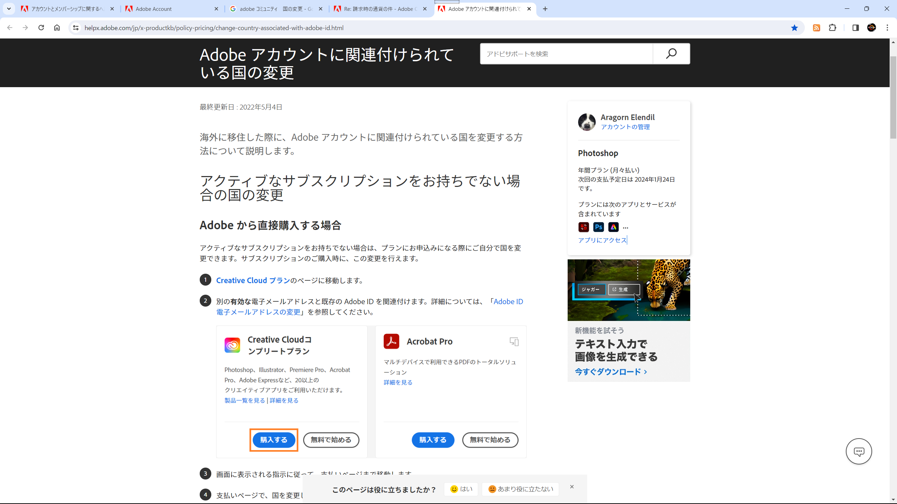Open site information icon in address bar

click(x=76, y=28)
